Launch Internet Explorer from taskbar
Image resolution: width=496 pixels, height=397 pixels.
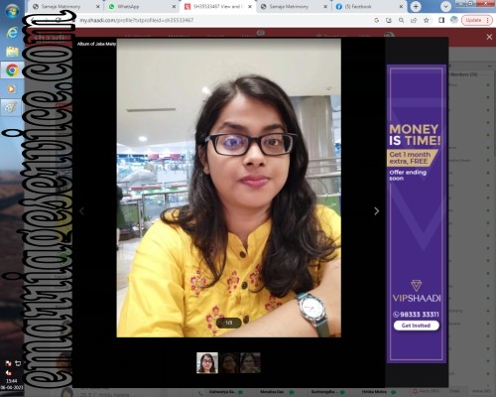12,33
